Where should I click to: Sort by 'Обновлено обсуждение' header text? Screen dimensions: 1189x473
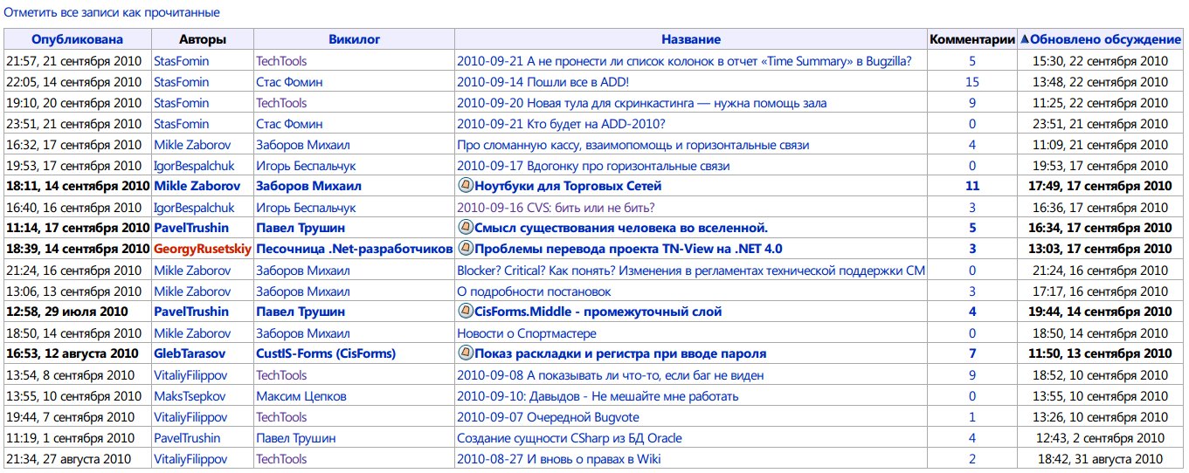coord(1106,39)
